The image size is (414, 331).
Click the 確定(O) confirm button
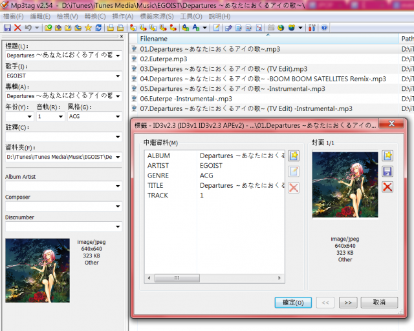click(x=293, y=303)
